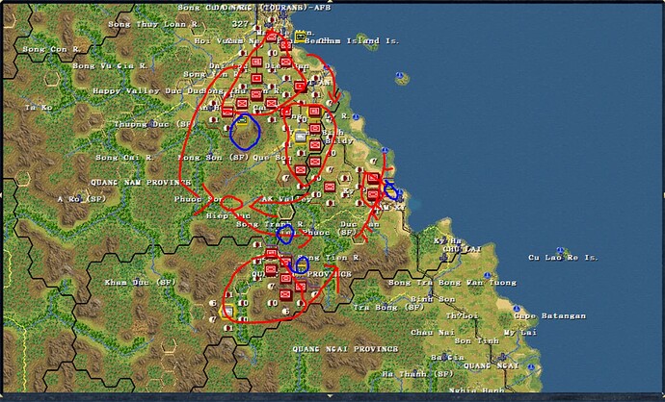This screenshot has height=402, width=665.
Task: Click the QUANG NGAI PROVINCE label
Action: (345, 349)
